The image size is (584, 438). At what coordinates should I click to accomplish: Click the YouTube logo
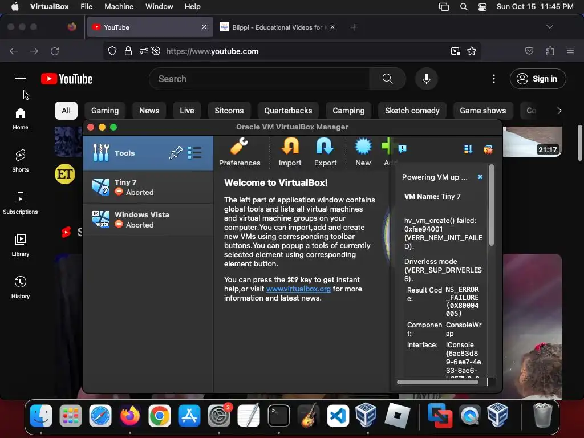coord(67,79)
